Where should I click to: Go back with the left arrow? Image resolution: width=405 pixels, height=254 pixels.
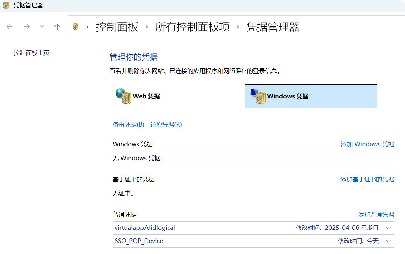pyautogui.click(x=10, y=27)
